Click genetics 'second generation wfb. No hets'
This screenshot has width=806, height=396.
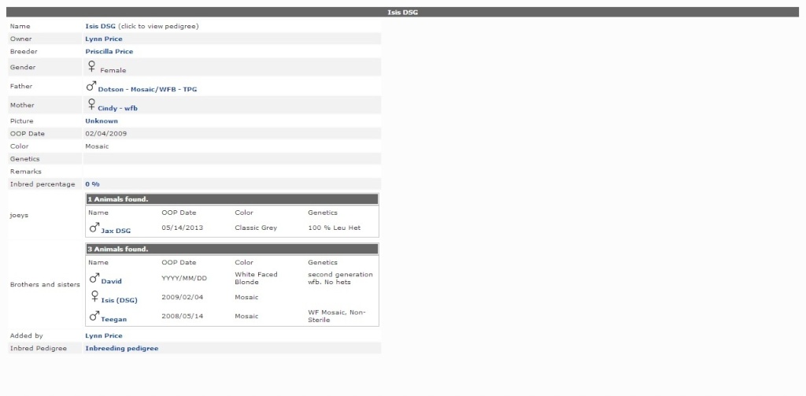tap(340, 278)
